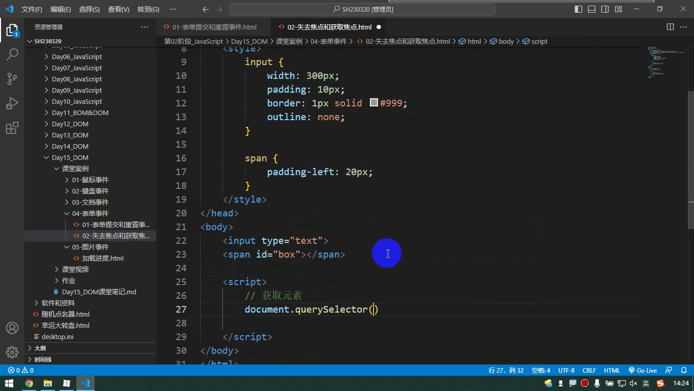Open the Source Control view

tap(12, 78)
